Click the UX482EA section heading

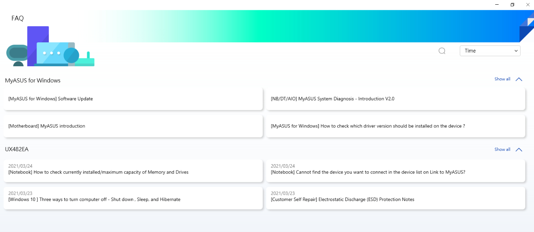[x=16, y=149]
